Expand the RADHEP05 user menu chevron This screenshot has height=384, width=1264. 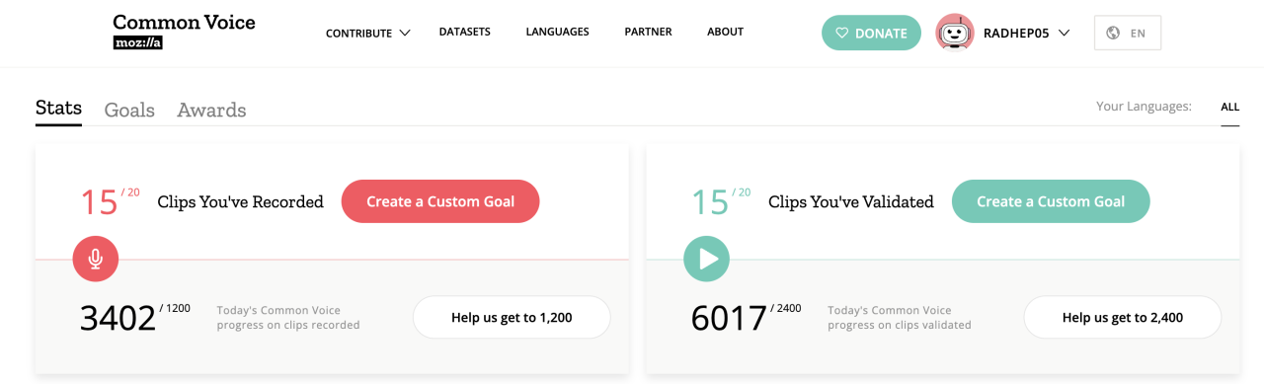tap(1064, 33)
